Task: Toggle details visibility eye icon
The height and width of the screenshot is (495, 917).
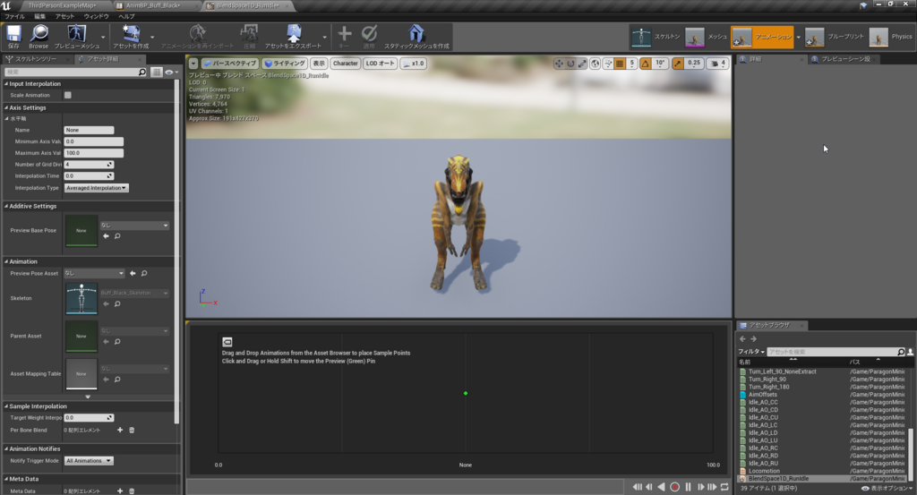Action: pos(169,72)
